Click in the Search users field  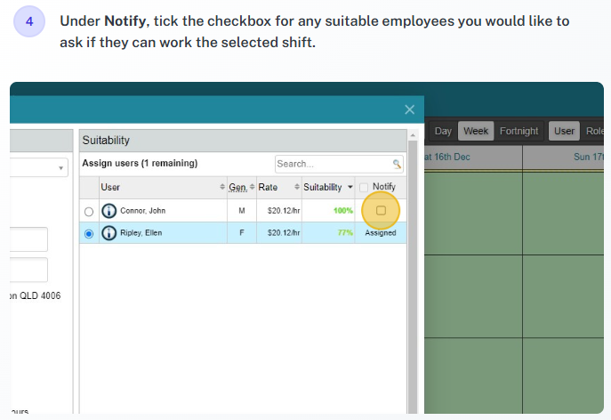(339, 165)
